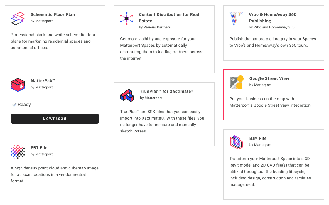Click the Google Street View description text
Image resolution: width=329 pixels, height=205 pixels.
[271, 102]
